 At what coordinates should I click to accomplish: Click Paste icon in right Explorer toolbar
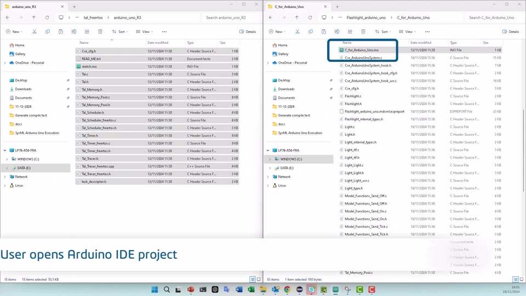pos(324,32)
